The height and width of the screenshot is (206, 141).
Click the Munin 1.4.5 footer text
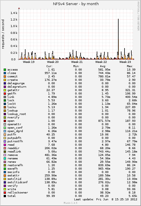tap(70, 203)
